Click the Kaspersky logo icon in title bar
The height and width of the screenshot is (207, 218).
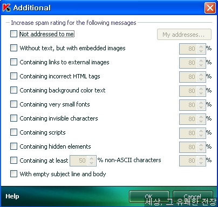tap(6, 8)
